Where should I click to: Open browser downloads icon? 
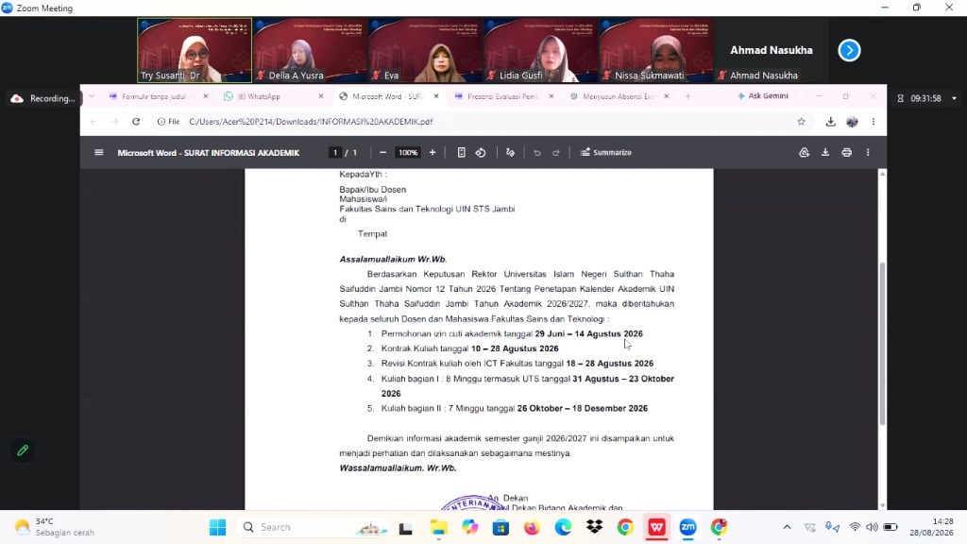click(831, 122)
